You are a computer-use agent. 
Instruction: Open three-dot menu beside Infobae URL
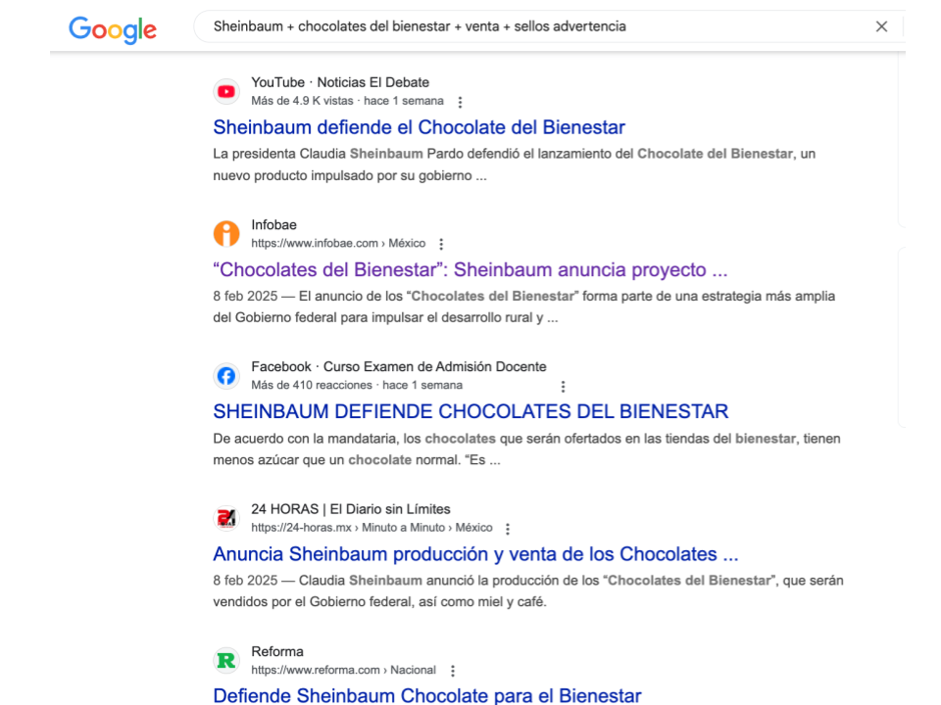click(442, 244)
